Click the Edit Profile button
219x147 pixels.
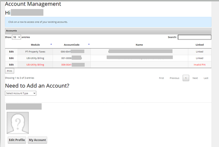coord(17,140)
